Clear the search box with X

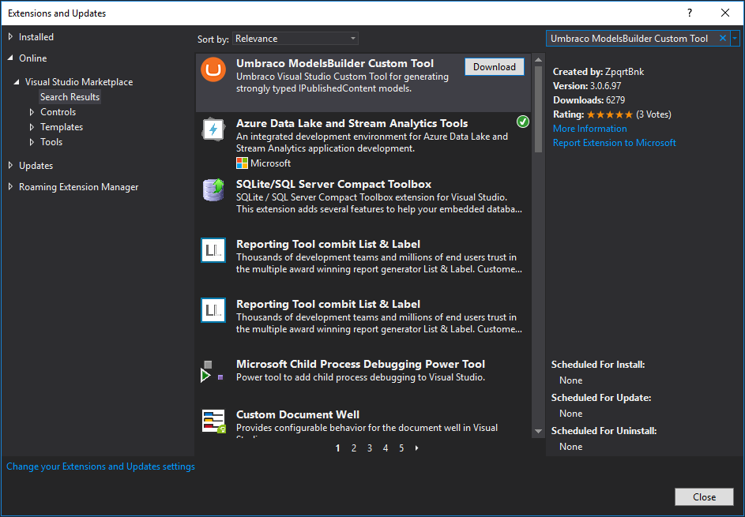[x=723, y=39]
